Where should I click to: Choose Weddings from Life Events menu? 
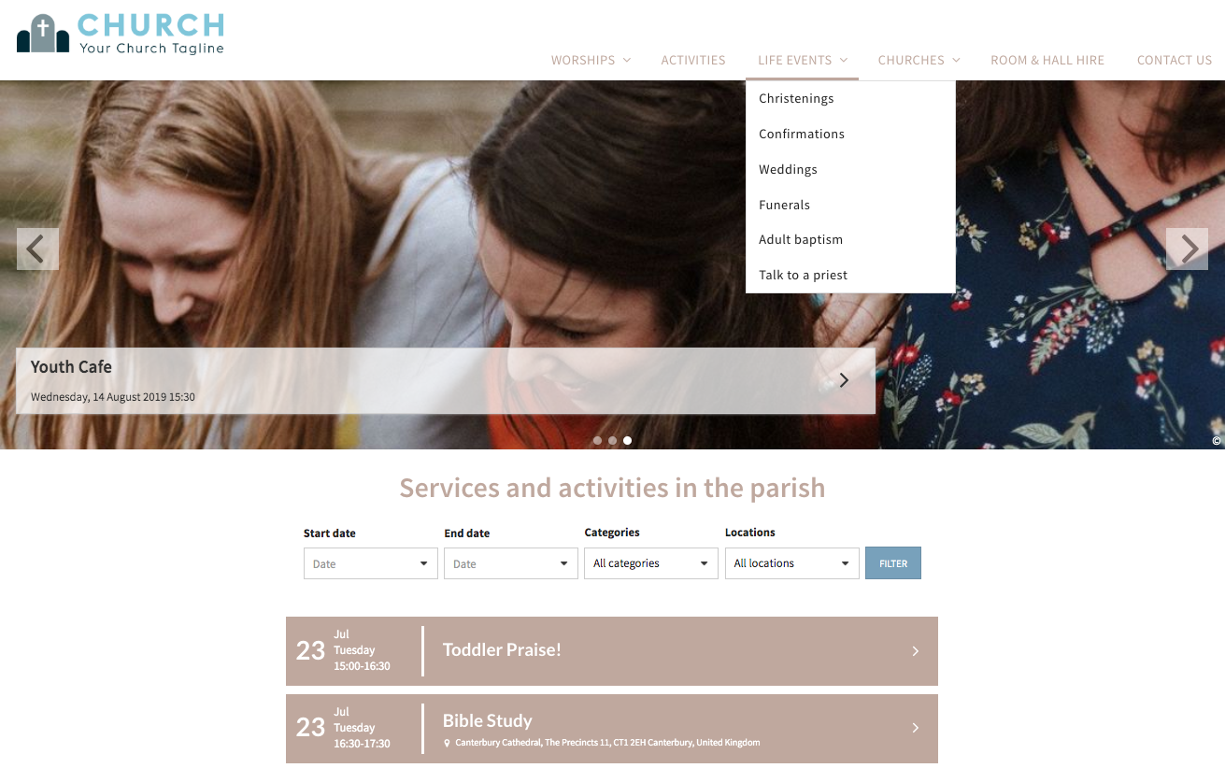pos(788,169)
